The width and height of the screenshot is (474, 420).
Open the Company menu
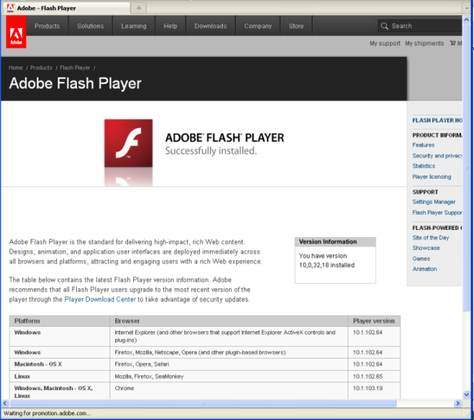pyautogui.click(x=258, y=26)
